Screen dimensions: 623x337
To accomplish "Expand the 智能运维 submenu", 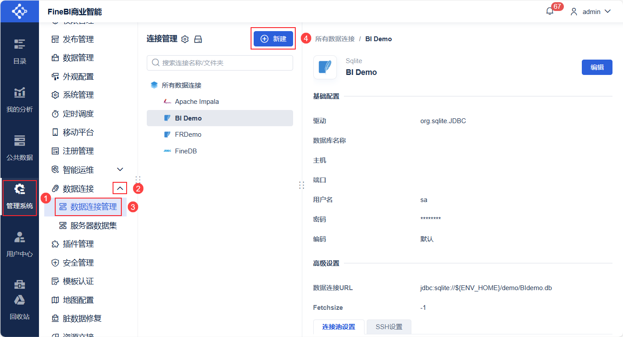I will [120, 170].
